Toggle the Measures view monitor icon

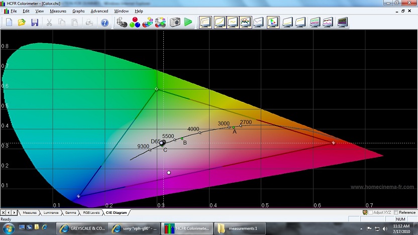(205, 23)
